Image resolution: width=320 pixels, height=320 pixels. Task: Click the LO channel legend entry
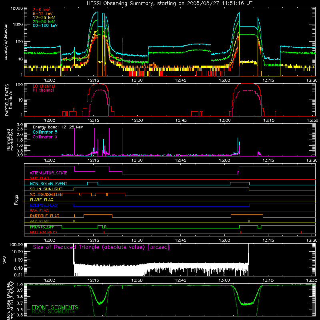(44, 86)
